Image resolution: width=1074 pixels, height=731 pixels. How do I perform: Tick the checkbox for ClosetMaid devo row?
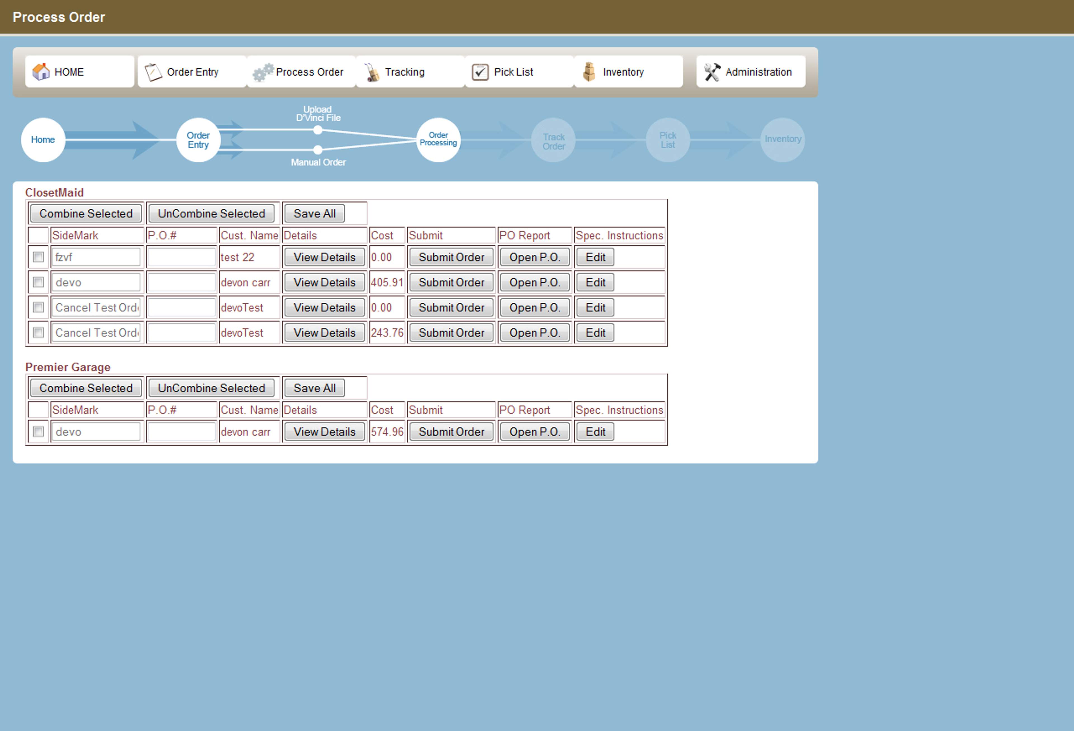pos(38,282)
